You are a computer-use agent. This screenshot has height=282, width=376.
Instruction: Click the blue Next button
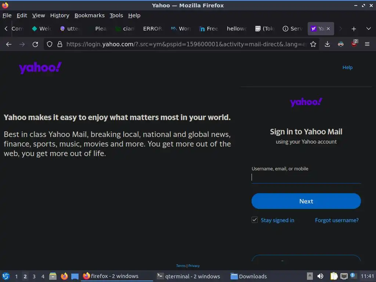click(x=306, y=201)
